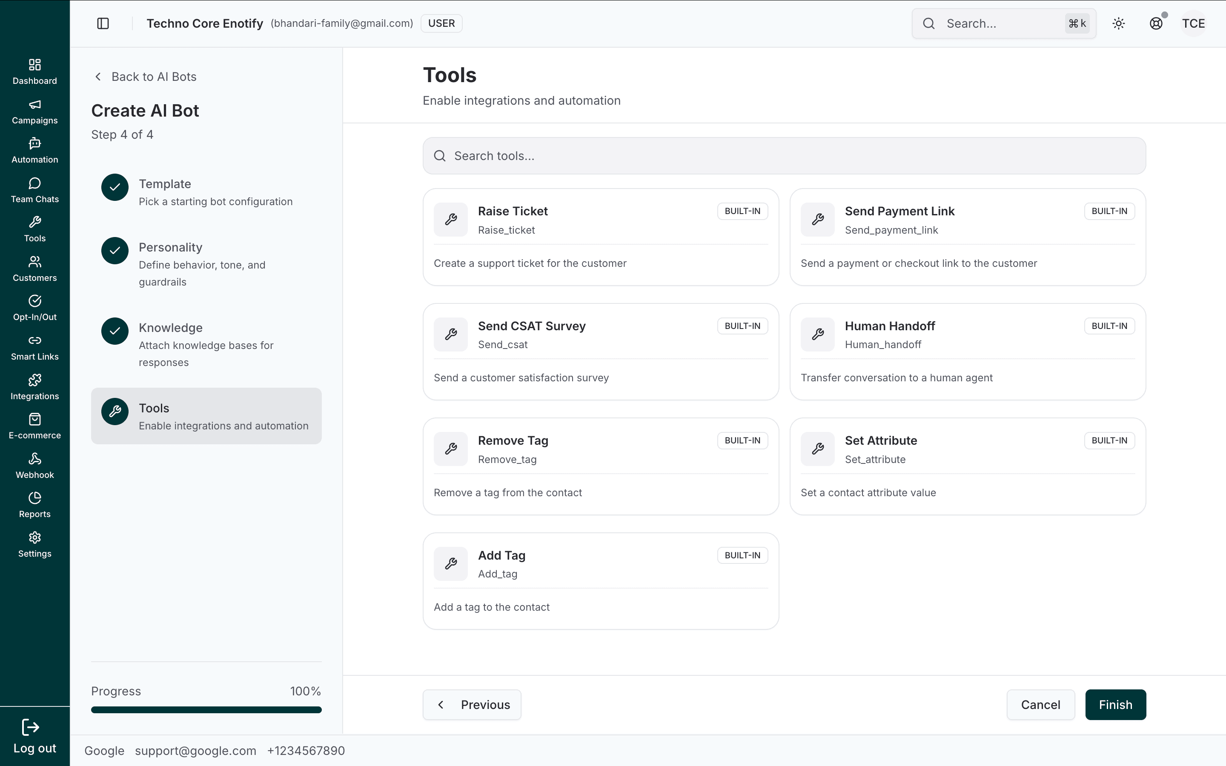Open Integrations puzzle icon
Screen dimensions: 1226x766
[x=34, y=380]
